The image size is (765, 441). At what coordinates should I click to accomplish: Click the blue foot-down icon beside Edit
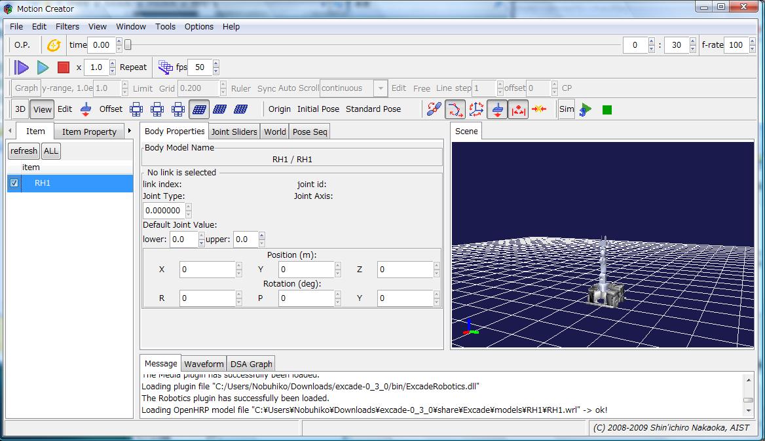86,109
